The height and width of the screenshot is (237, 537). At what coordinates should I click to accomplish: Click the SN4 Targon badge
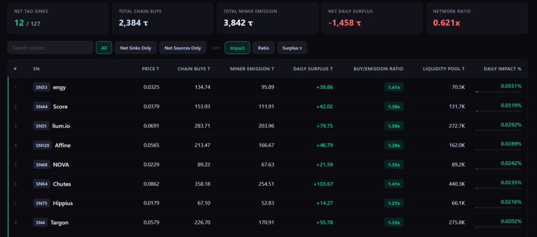40,223
